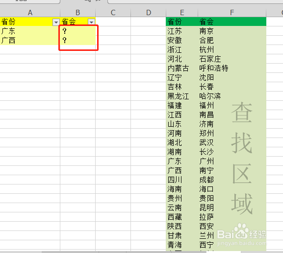Select the 南宁 cell
The height and width of the screenshot is (253, 283).
(232, 170)
